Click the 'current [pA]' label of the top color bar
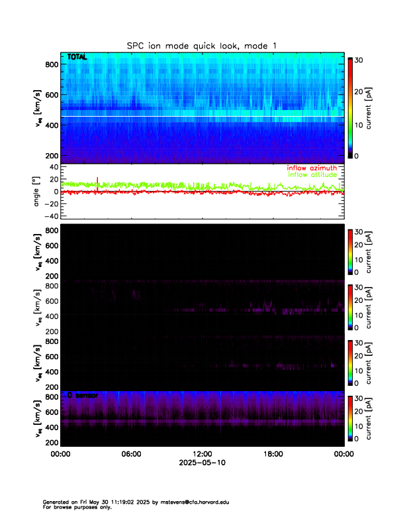 375,106
